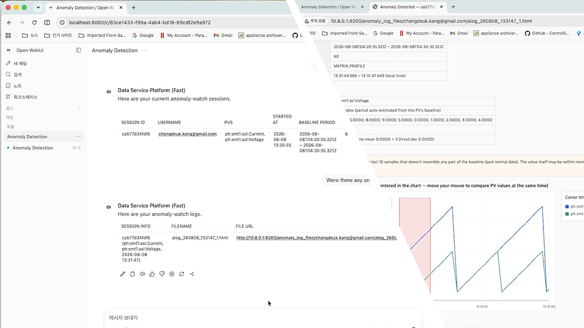Open My Account bookmark in right window

pyautogui.click(x=422, y=33)
